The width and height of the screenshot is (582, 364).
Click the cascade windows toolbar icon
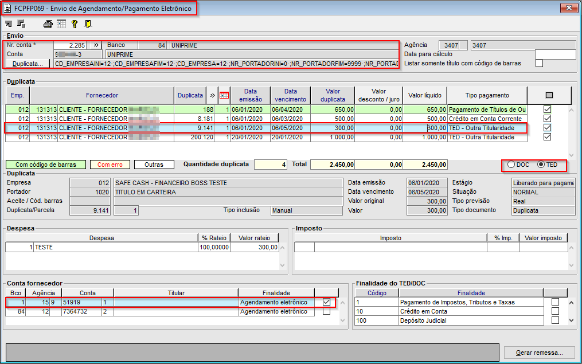[21, 24]
